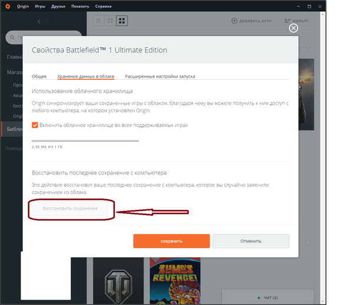The height and width of the screenshot is (305, 353).
Task: Open the Фильтр panel
Action: pos(297,21)
